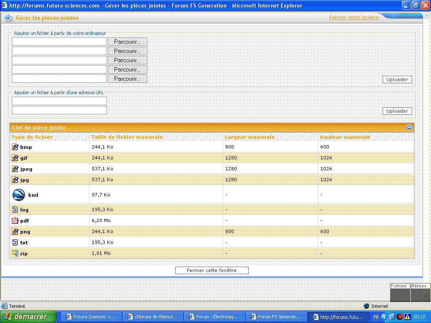The width and height of the screenshot is (431, 323).
Task: Click the first Parcourir... button
Action: [x=128, y=42]
